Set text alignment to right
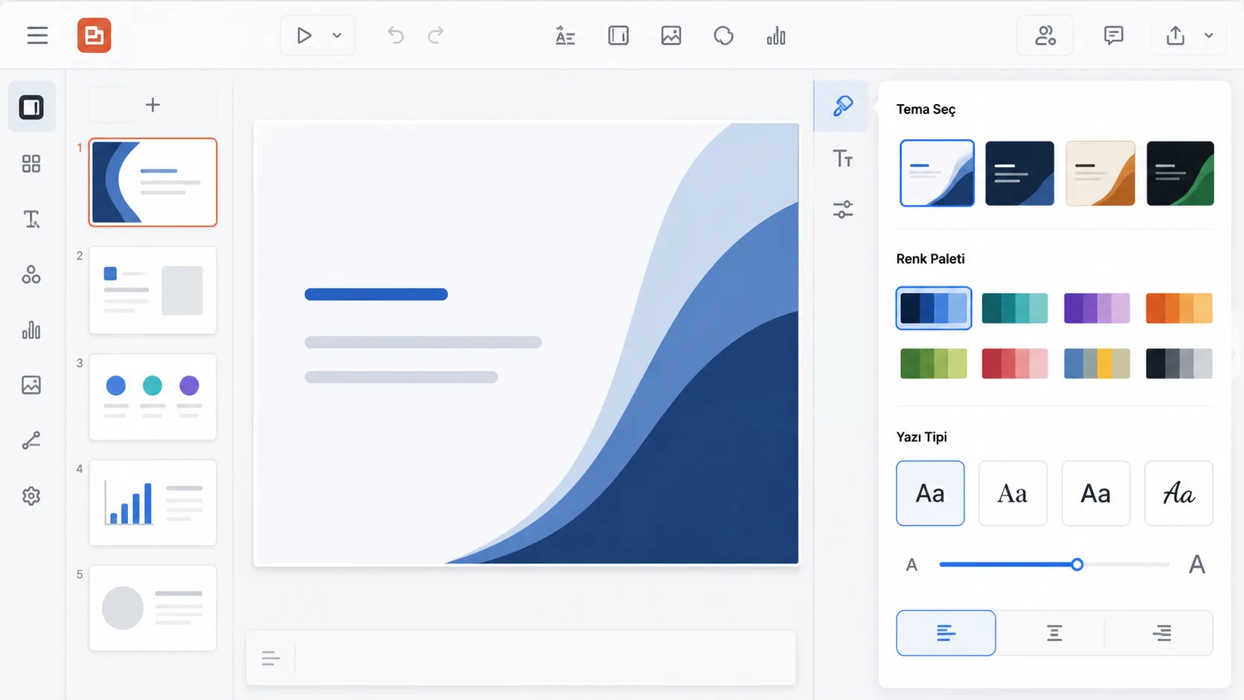1244x700 pixels. pos(1161,633)
